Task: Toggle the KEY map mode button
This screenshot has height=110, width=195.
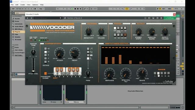Action: (164, 9)
